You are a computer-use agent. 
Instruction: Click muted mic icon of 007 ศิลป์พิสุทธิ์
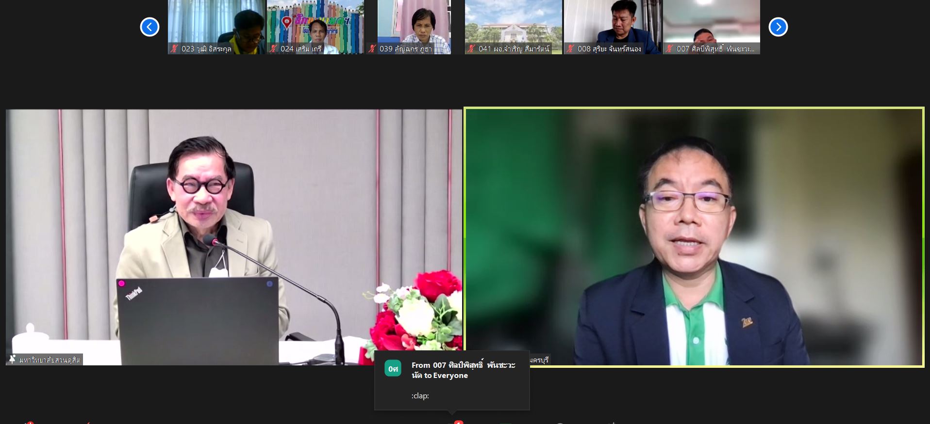669,48
